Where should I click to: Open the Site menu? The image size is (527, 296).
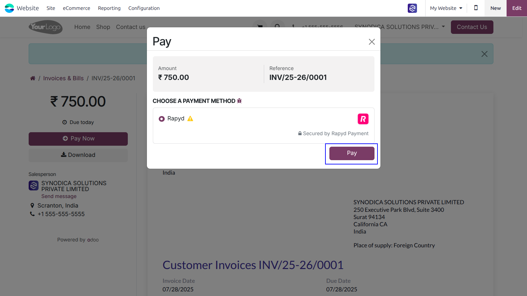pos(51,8)
